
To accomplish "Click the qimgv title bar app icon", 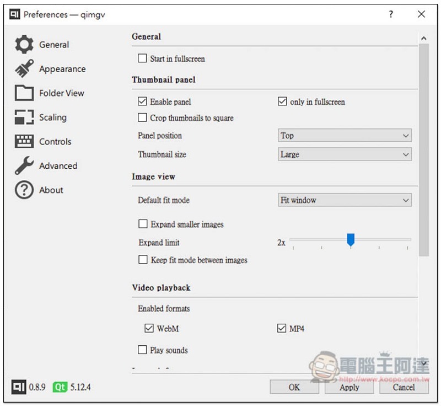I will 15,14.
